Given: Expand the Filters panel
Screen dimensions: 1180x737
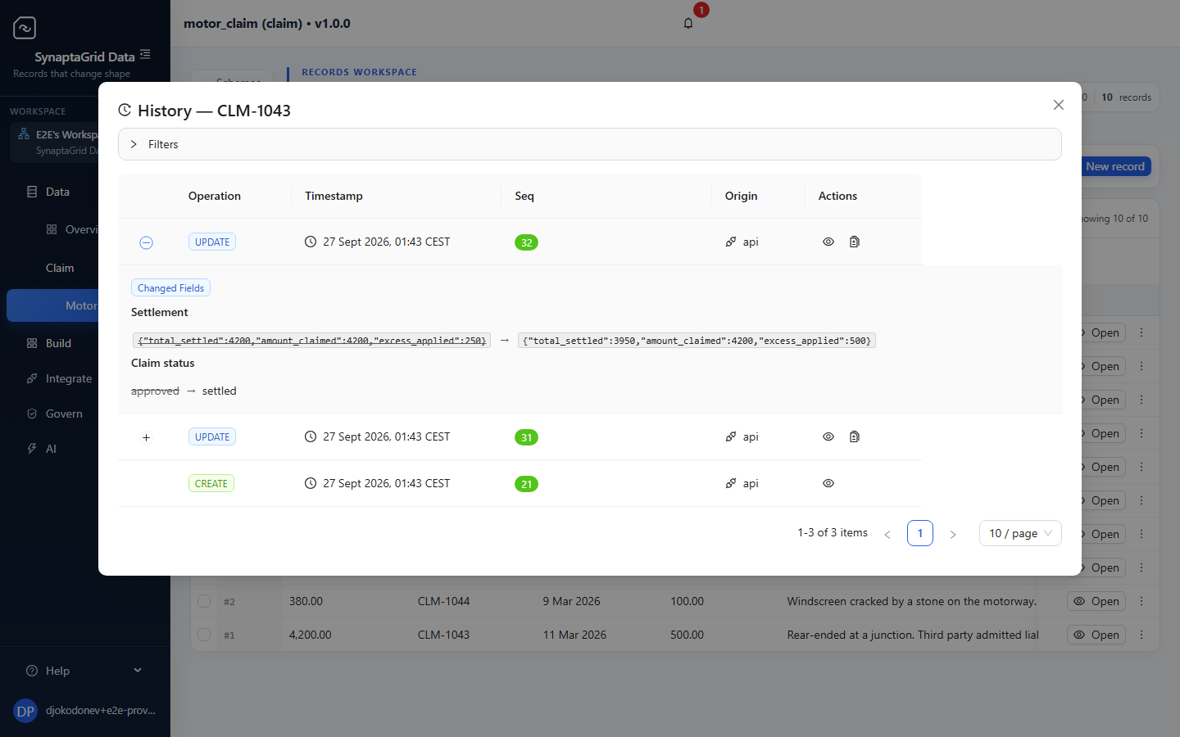Looking at the screenshot, I should click(x=590, y=144).
